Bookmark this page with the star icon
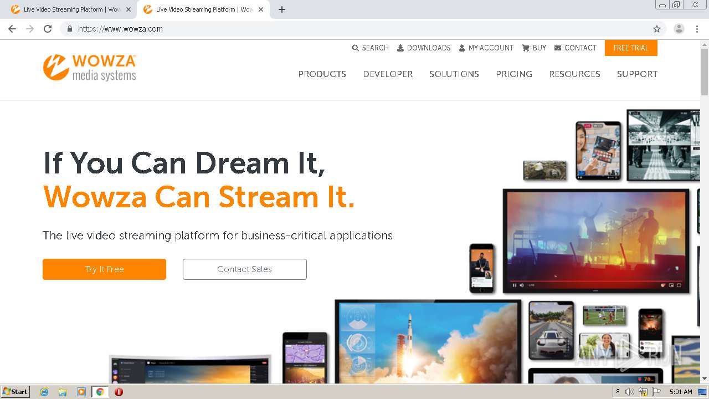Screen dimensions: 709x399 (657, 29)
